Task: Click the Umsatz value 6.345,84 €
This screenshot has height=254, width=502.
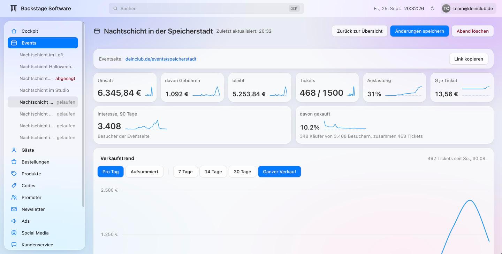Action: pyautogui.click(x=119, y=93)
